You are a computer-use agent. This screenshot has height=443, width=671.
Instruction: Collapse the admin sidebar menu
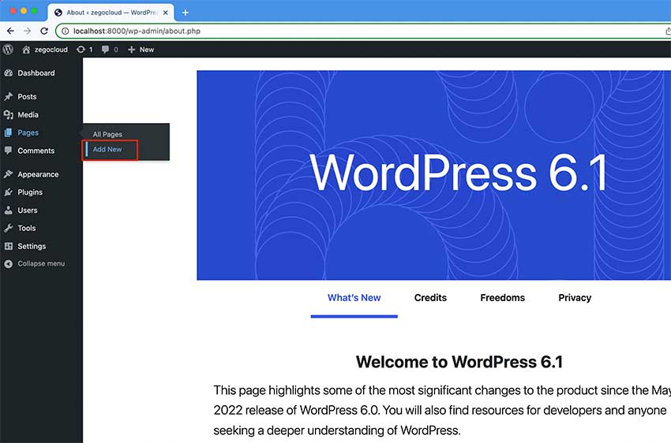point(40,263)
